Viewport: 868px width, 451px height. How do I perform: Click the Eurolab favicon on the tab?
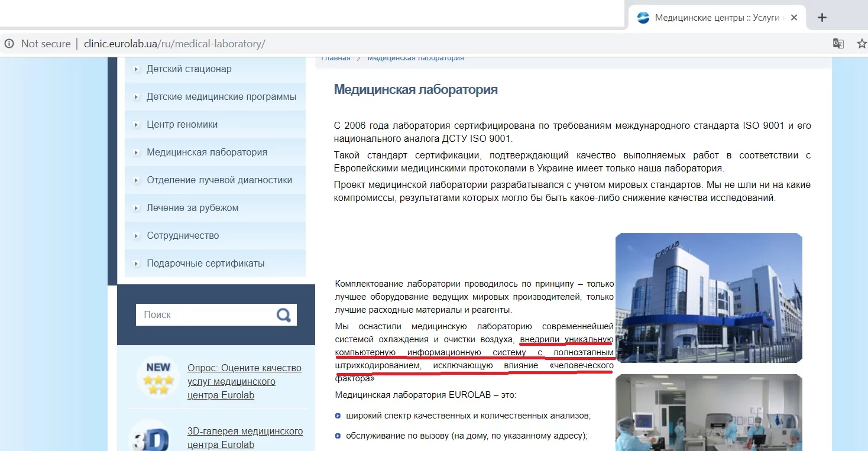[x=643, y=18]
